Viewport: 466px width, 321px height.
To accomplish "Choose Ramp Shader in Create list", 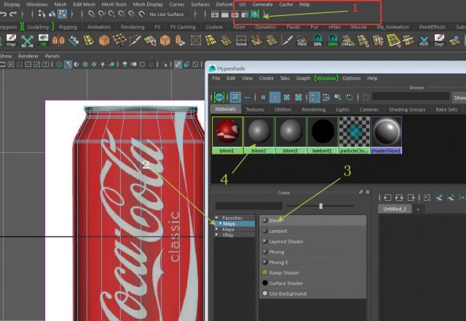I will tap(284, 273).
